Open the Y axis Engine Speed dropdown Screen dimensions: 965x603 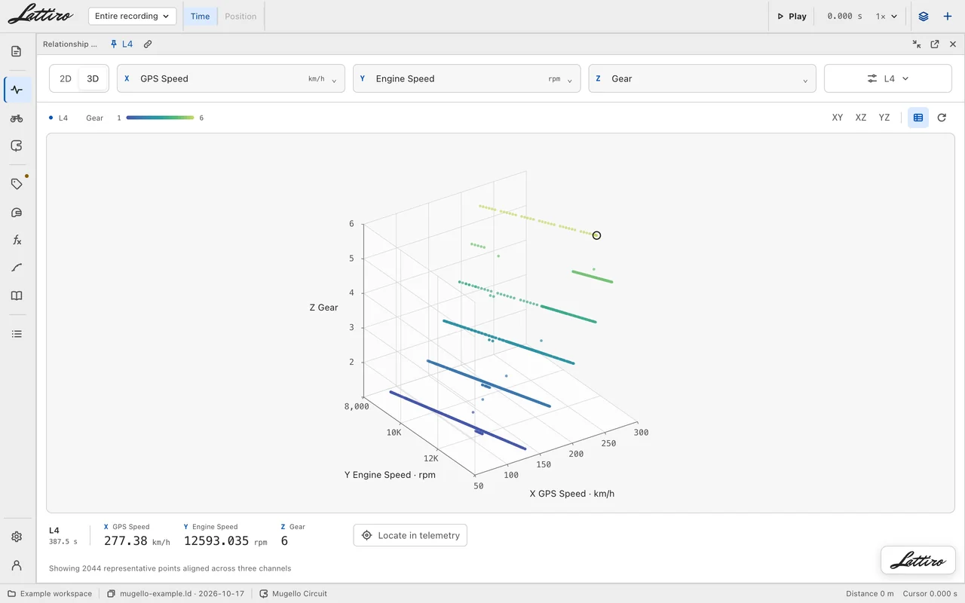(x=467, y=78)
